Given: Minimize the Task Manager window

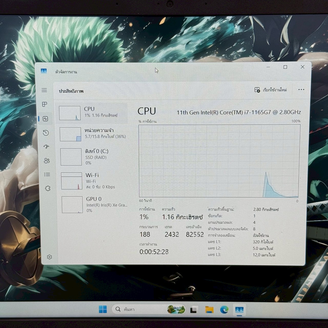Looking at the screenshot, I should click(268, 67).
